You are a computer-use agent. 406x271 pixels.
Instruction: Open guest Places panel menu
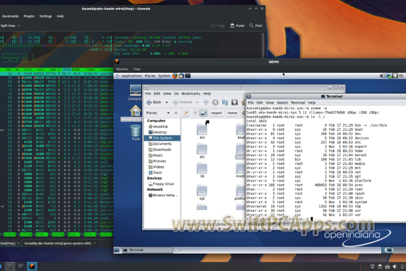pos(150,76)
